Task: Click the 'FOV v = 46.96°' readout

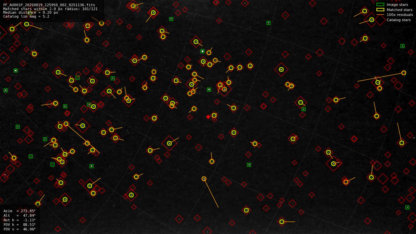Action: pyautogui.click(x=20, y=229)
